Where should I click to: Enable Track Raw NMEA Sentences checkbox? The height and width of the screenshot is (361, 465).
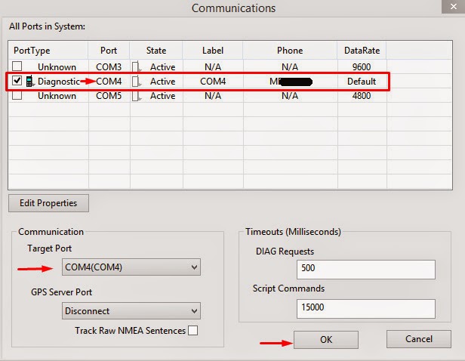(192, 330)
